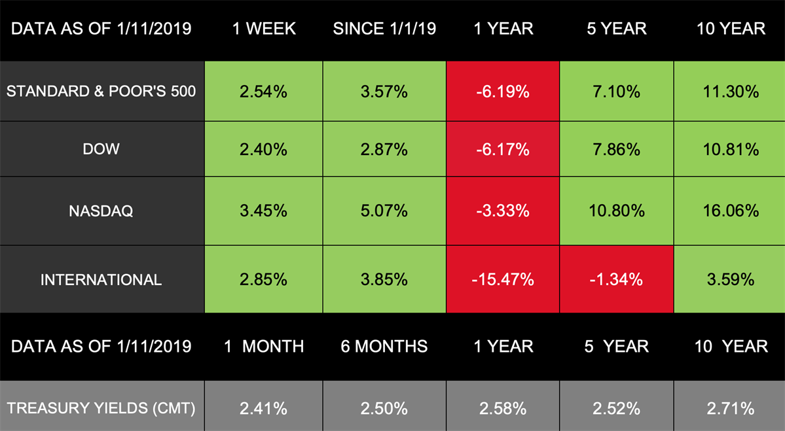
Task: Click the 2.71% treasury yield cell
Action: (x=730, y=409)
